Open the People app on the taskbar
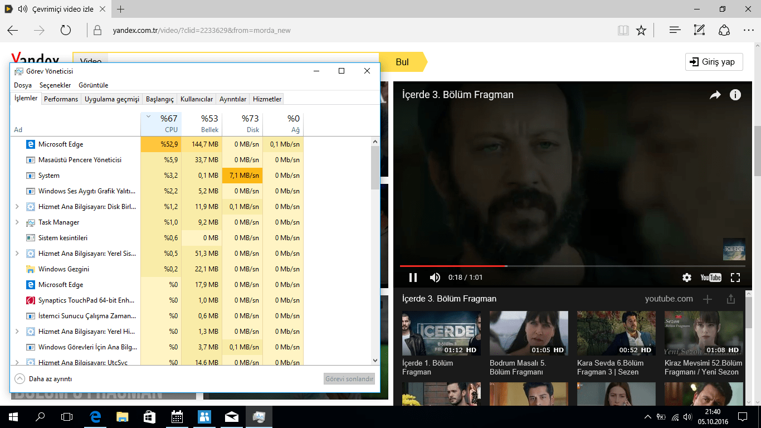Viewport: 761px width, 428px height. pos(204,416)
